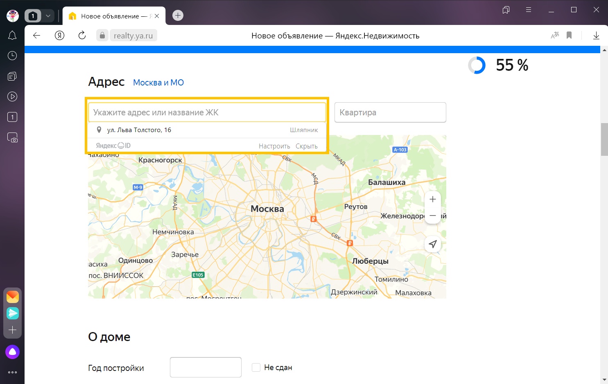Open the collections icon in sidebar
The height and width of the screenshot is (384, 608).
(12, 76)
